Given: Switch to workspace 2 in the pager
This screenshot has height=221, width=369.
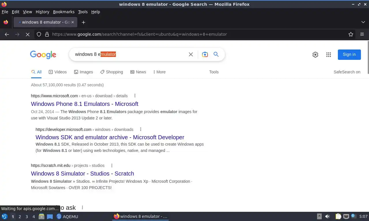Looking at the screenshot, I should [20, 217].
